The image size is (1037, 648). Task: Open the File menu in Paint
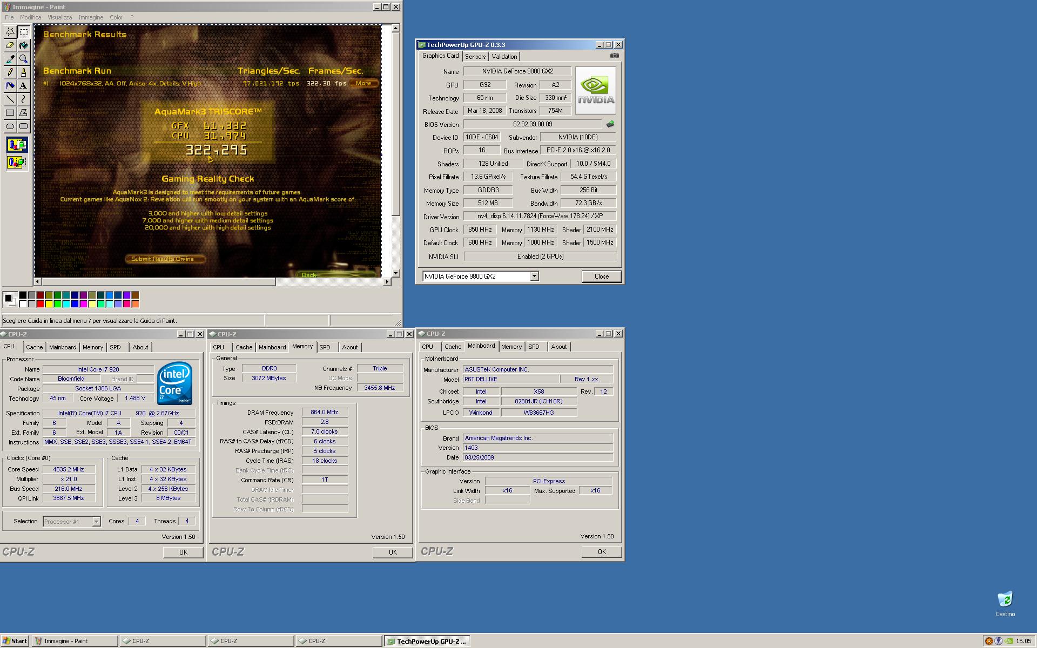tap(9, 17)
